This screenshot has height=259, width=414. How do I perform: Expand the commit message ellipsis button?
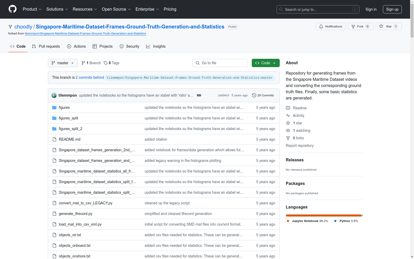199,95
